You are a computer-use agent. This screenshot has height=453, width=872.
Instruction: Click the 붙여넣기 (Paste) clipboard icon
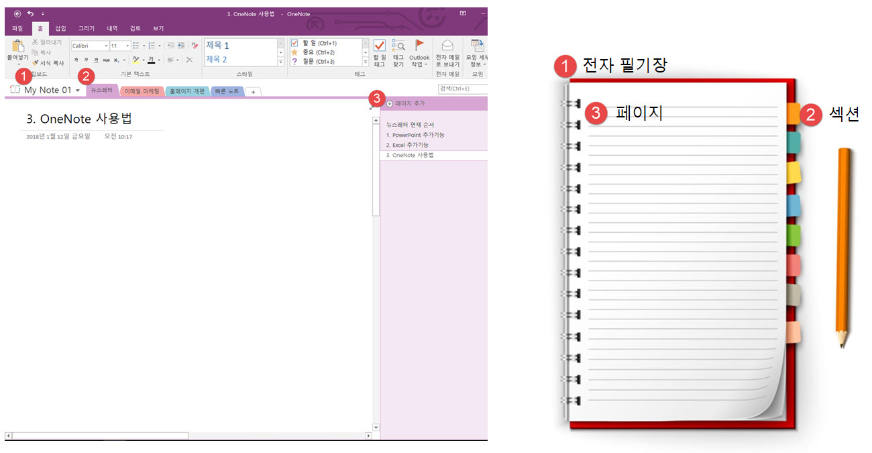18,46
